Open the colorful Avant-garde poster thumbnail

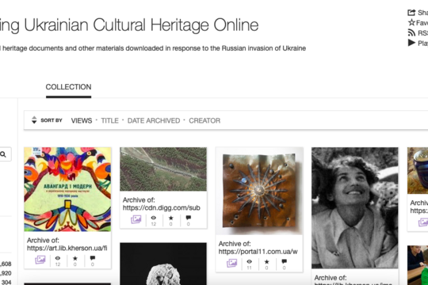(x=67, y=189)
